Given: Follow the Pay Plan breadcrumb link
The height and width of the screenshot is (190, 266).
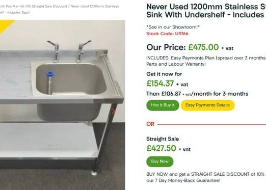Looking at the screenshot, I should pyautogui.click(x=34, y=7).
